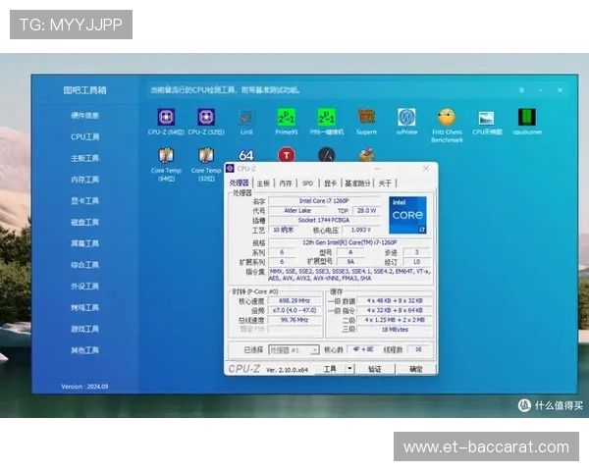Click the 图吧工具箱 title text
Viewport: 589px width, 471px height.
coord(84,90)
